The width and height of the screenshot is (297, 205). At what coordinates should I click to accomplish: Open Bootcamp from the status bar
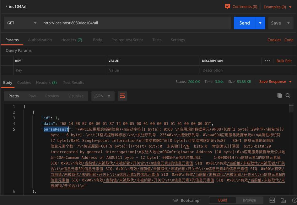pos(186,200)
